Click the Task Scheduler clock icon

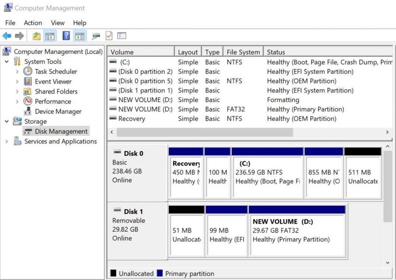(28, 71)
